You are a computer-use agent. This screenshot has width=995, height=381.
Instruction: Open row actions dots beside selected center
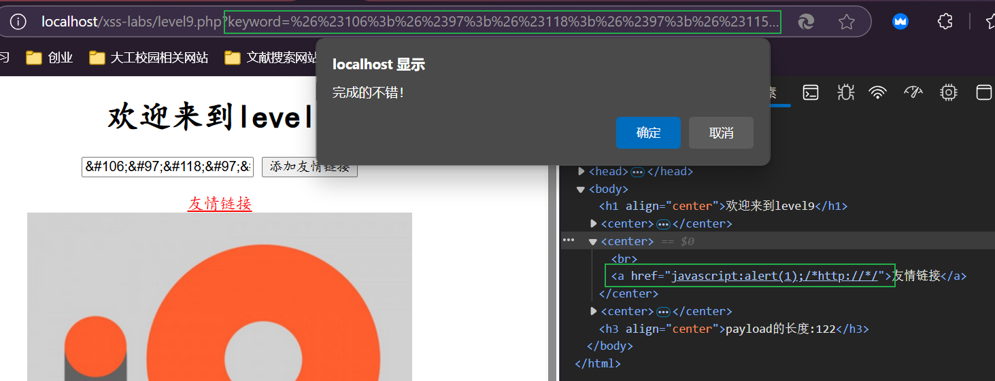click(x=569, y=240)
